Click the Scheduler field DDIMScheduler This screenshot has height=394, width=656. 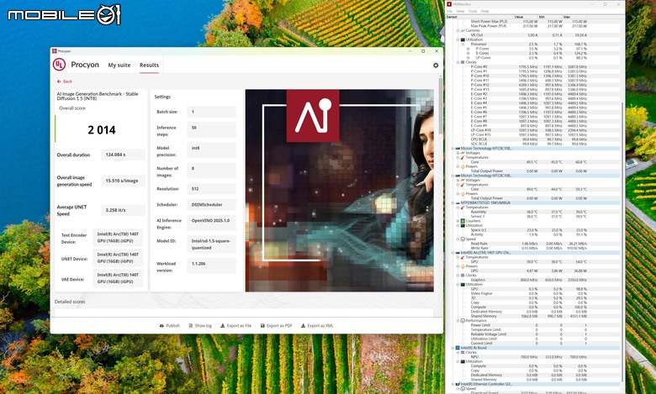pos(211,205)
